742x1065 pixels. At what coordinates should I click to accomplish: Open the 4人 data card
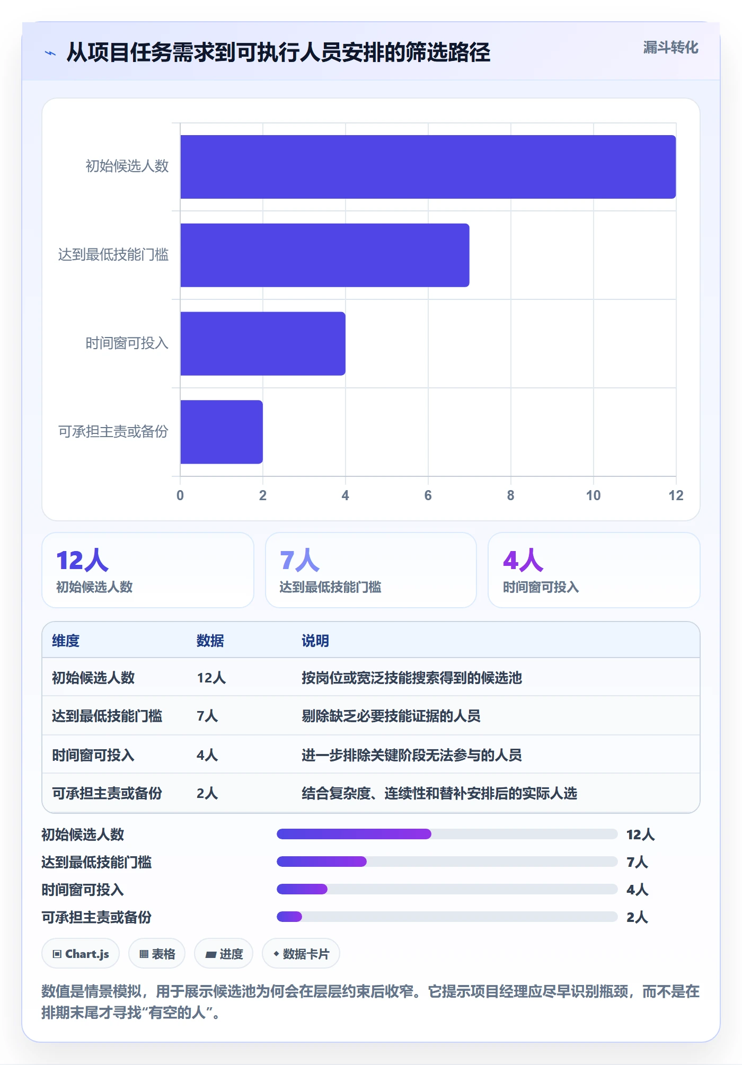coord(594,570)
